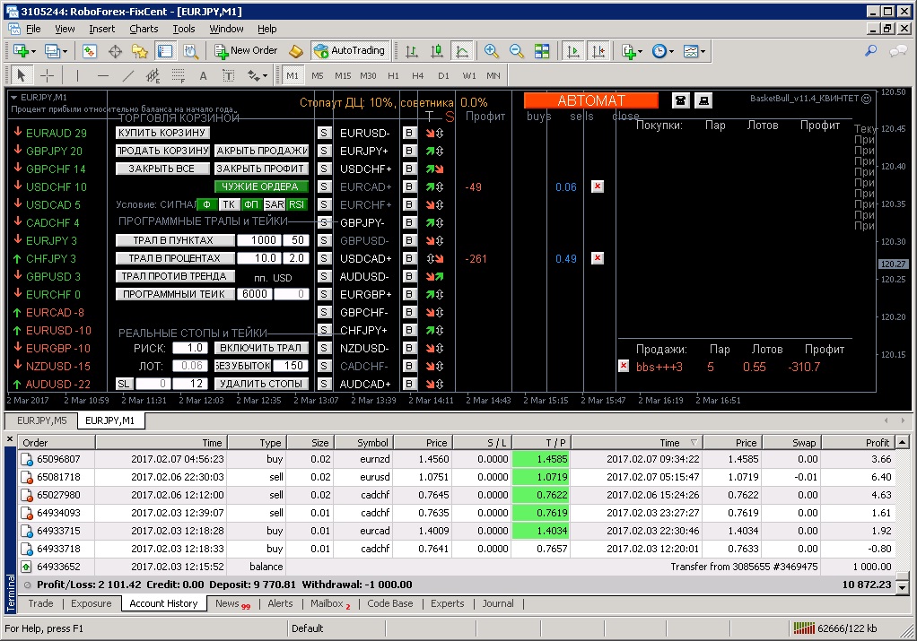Image resolution: width=917 pixels, height=641 pixels.
Task: Open the Charts menu
Action: pos(144,29)
